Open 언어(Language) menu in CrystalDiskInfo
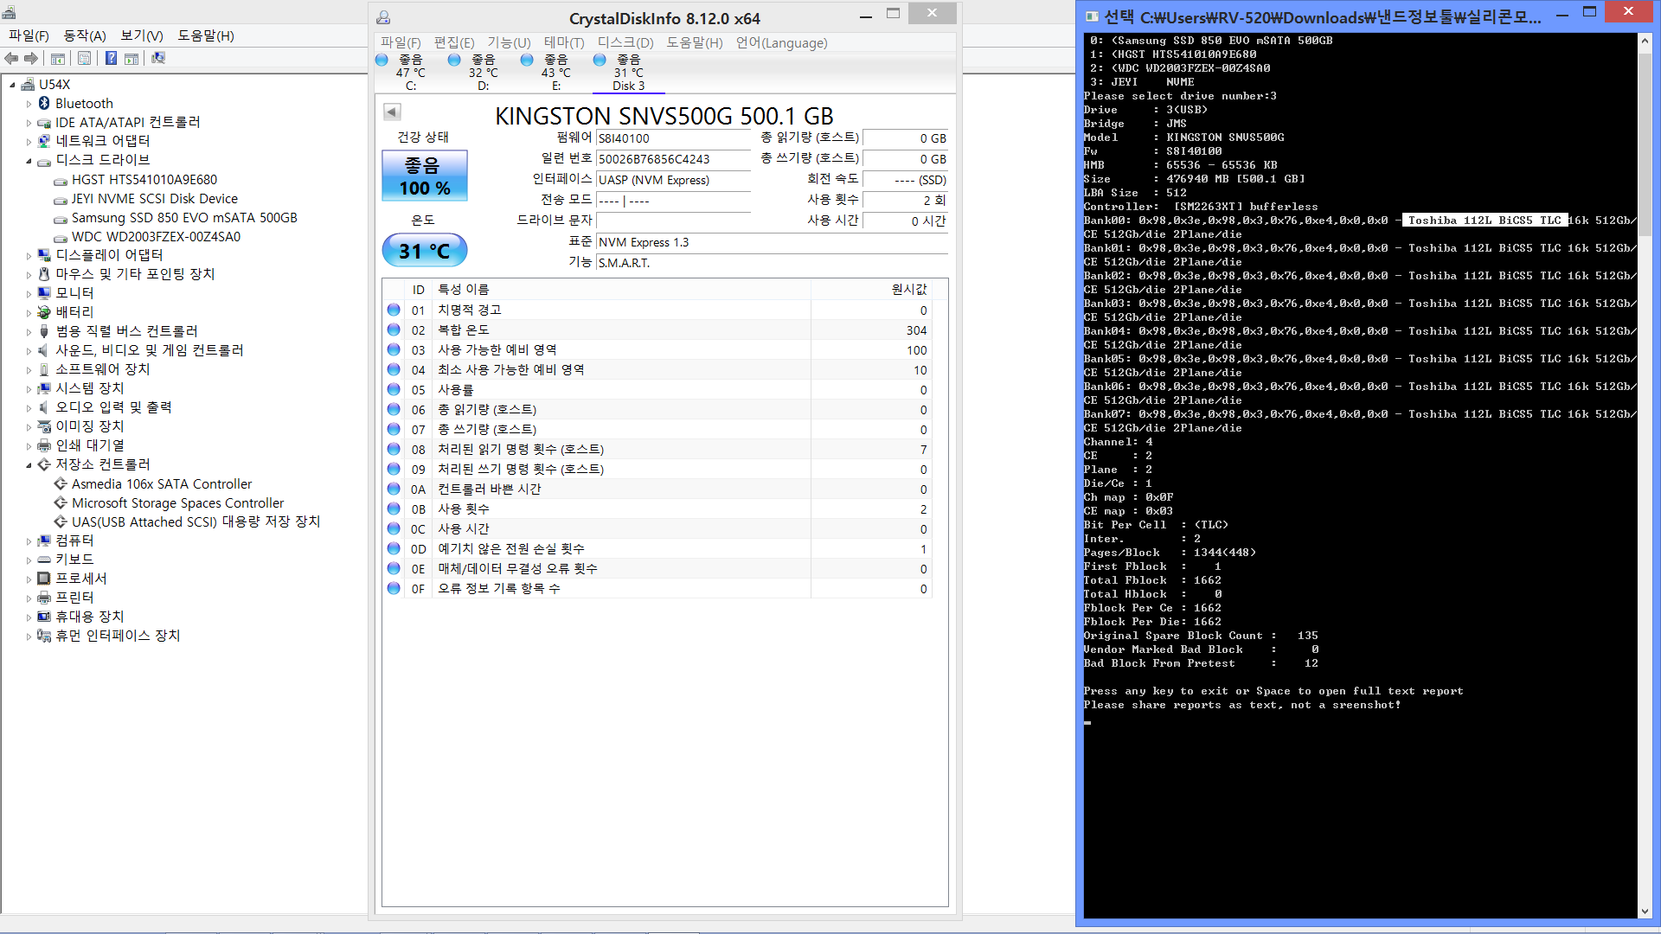Screen dimensions: 1661x934 [x=781, y=43]
